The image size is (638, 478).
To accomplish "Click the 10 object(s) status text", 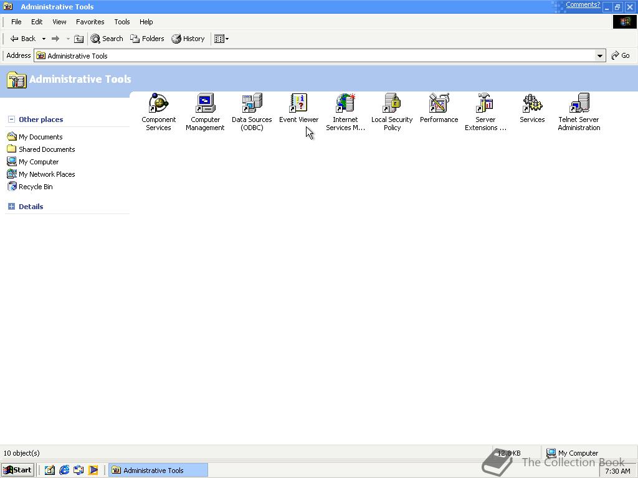I will [22, 453].
